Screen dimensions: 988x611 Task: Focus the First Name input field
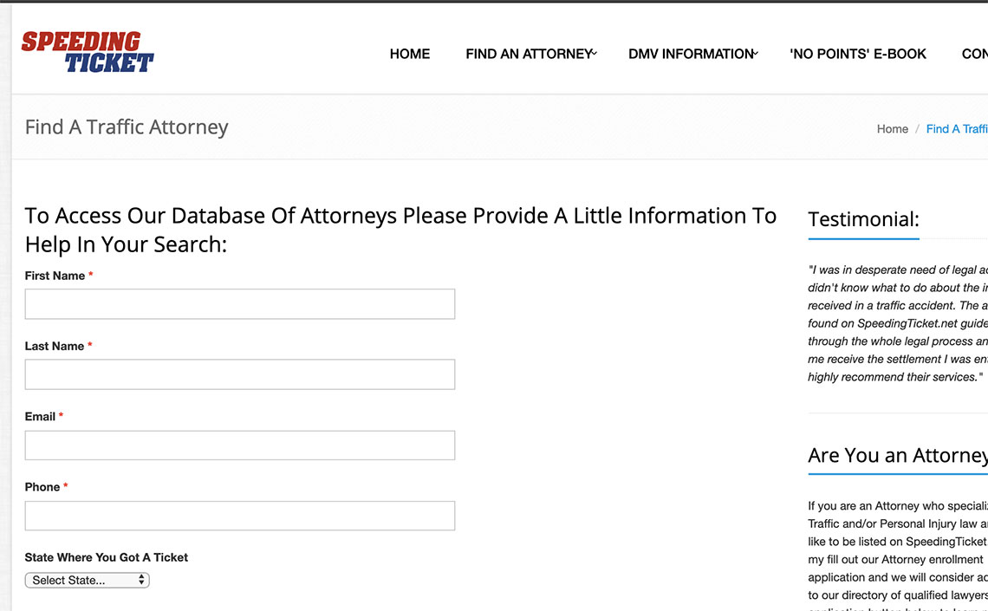240,304
